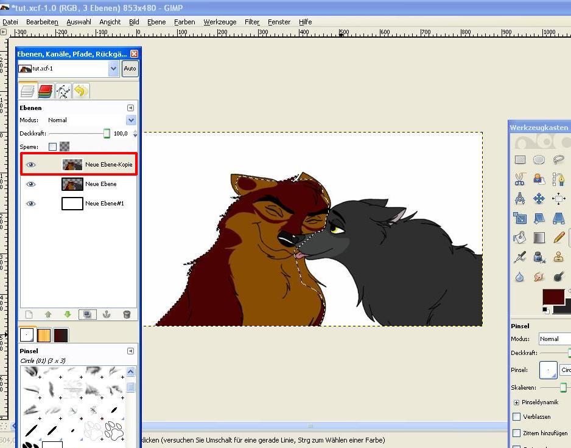Create a new layer with page icon
This screenshot has height=448, width=571.
29,314
